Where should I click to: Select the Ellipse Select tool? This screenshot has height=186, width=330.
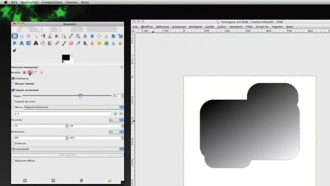22,36
